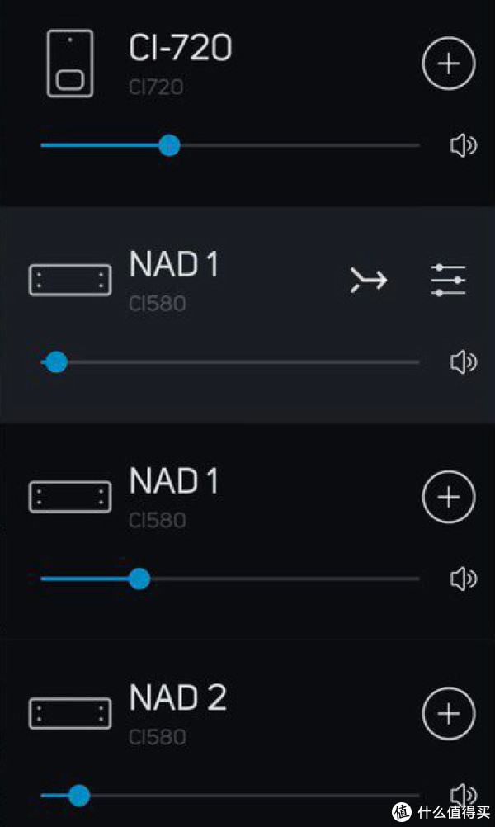495x827 pixels.
Task: Select the NAD 2 player name
Action: pyautogui.click(x=177, y=697)
